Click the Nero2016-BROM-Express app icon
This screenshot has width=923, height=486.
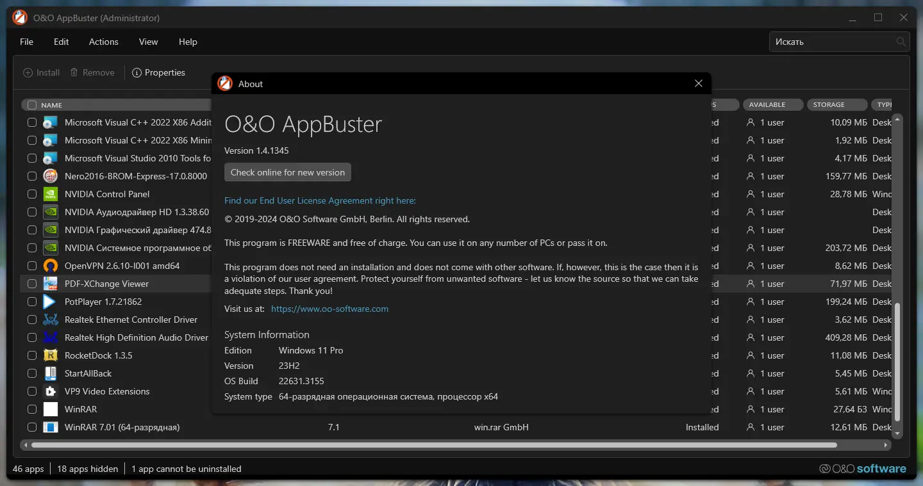[51, 176]
